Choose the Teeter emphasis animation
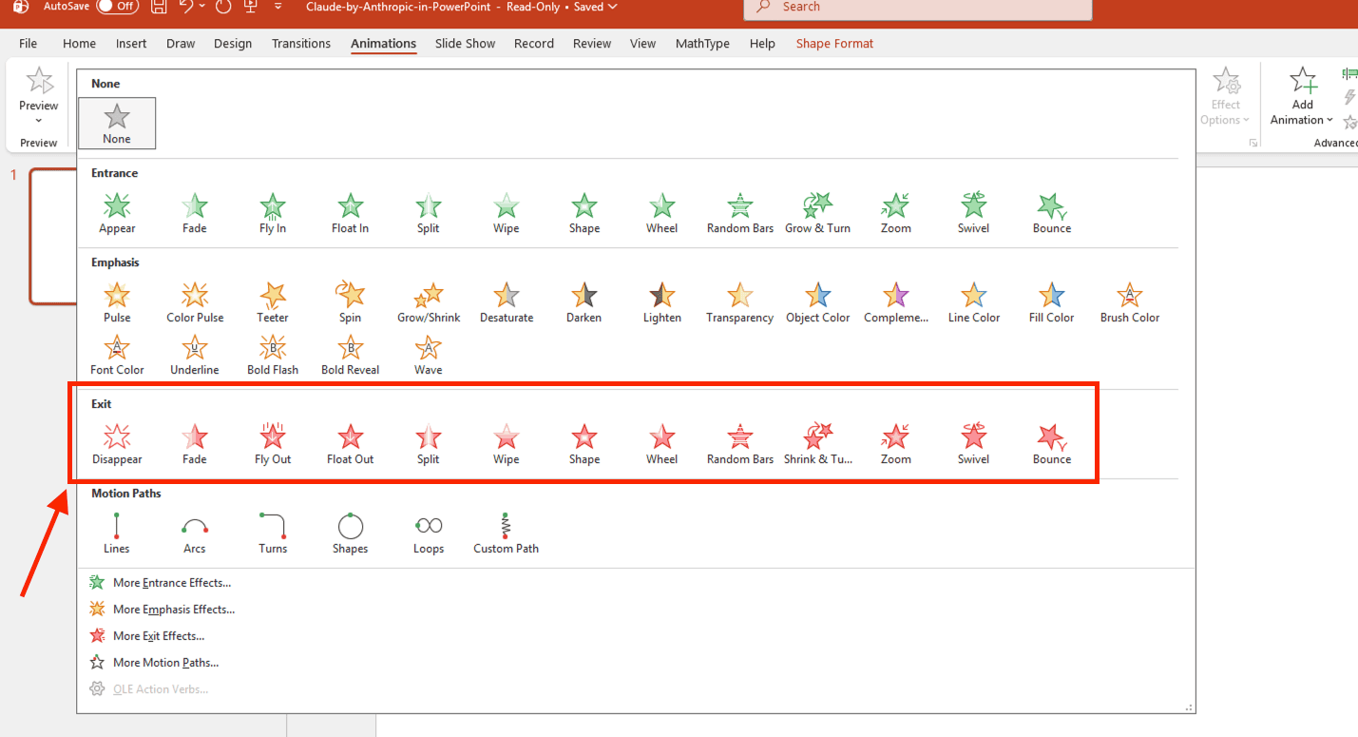 click(x=273, y=302)
